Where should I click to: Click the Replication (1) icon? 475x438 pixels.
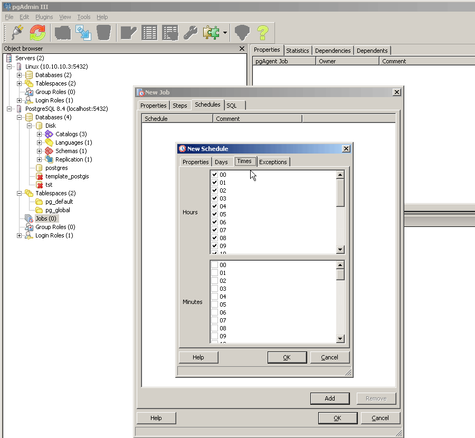coord(49,159)
